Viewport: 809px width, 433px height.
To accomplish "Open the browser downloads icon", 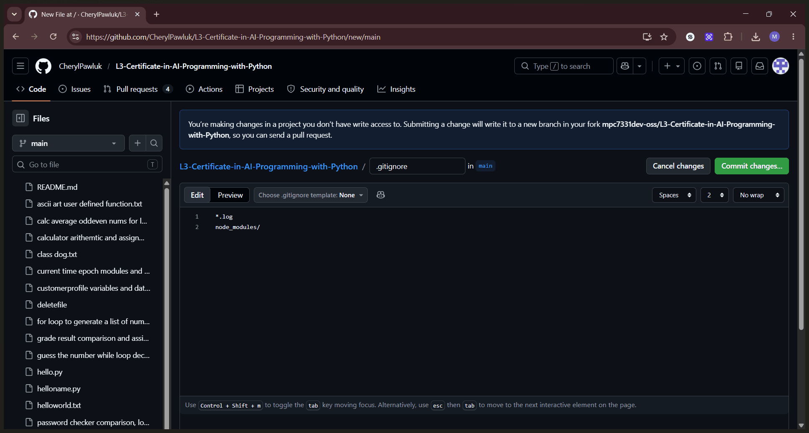I will tap(756, 37).
